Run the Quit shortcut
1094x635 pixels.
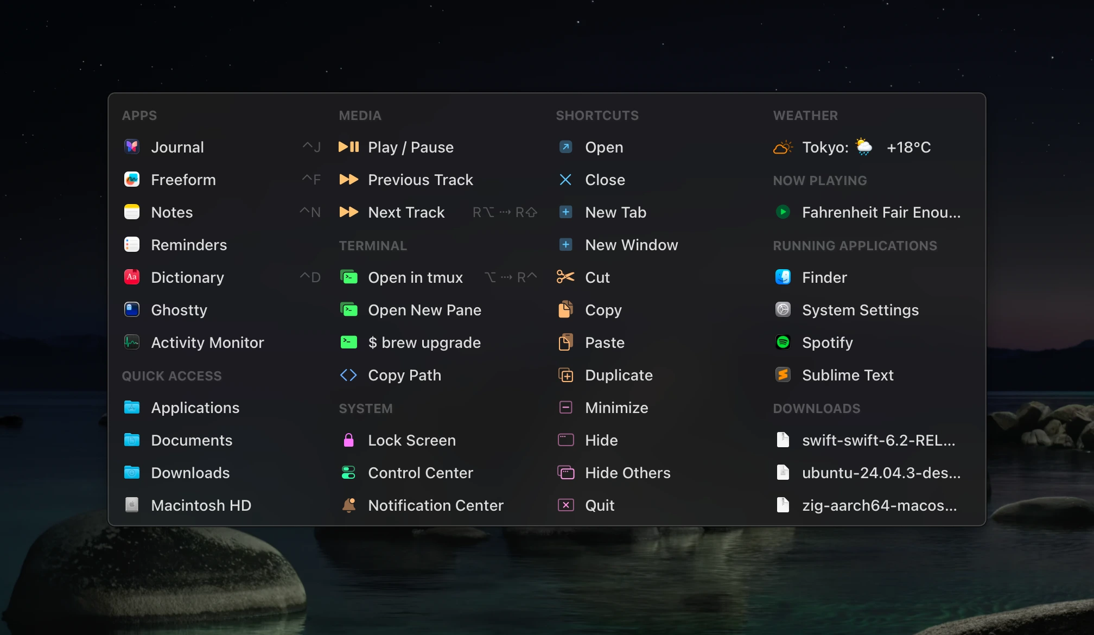tap(599, 505)
